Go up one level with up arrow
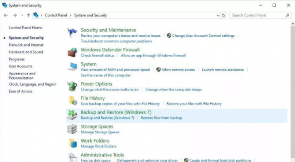 (28, 15)
